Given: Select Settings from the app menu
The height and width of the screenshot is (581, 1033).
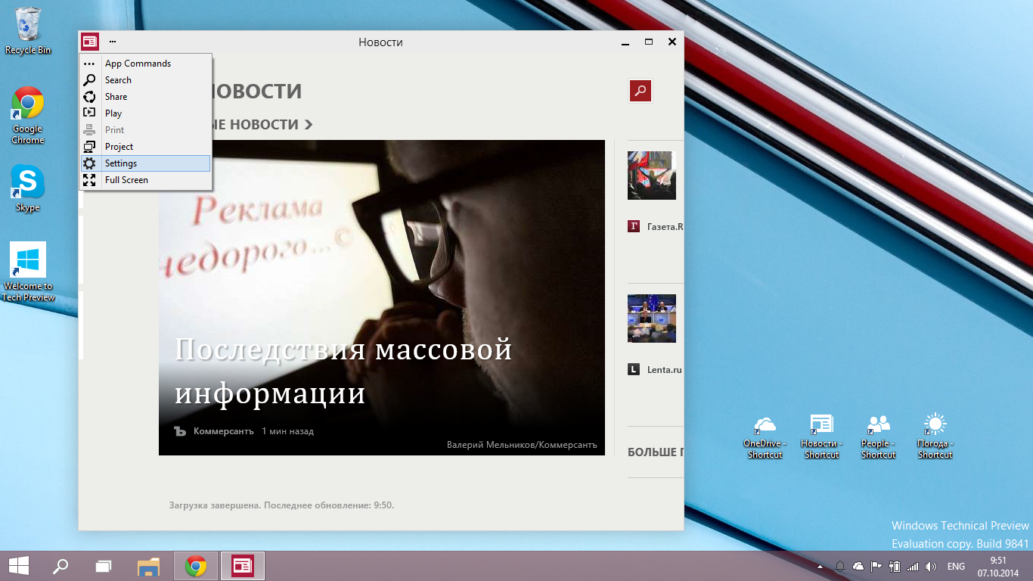Looking at the screenshot, I should [121, 163].
